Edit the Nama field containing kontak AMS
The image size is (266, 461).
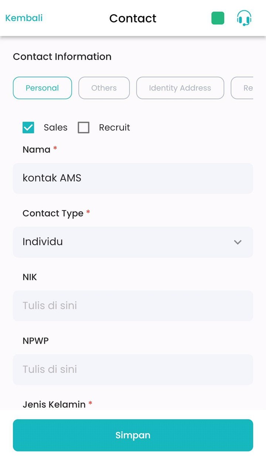pyautogui.click(x=133, y=178)
